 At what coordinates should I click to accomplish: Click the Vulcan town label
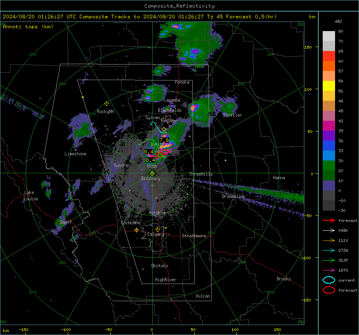point(203,296)
